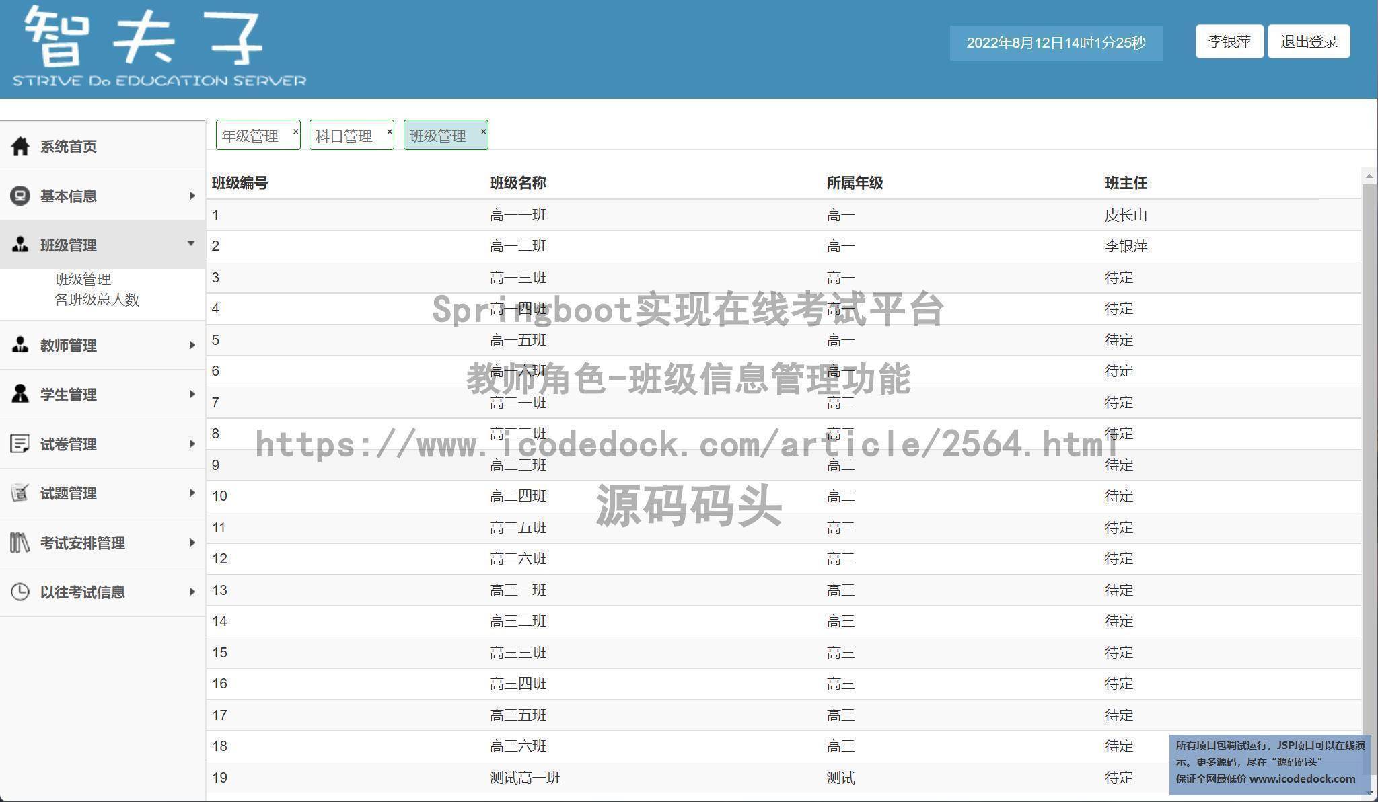
Task: Click the 李银萍 user button
Action: pyautogui.click(x=1229, y=42)
